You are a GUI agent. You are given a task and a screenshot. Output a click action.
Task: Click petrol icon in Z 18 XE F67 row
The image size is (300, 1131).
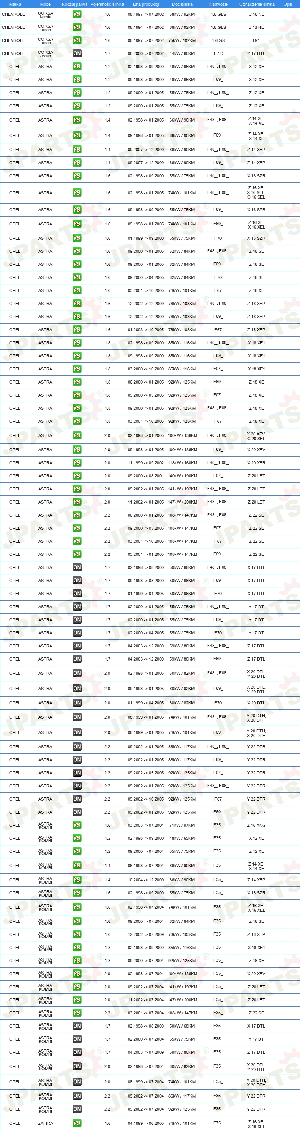(77, 422)
